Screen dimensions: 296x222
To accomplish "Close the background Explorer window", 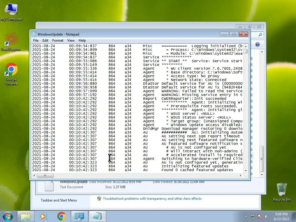I will pyautogui.click(x=259, y=27).
